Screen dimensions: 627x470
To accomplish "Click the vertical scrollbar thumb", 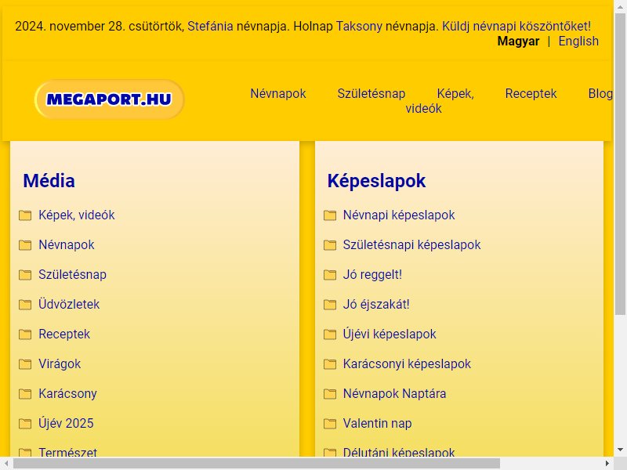I will coord(620,164).
